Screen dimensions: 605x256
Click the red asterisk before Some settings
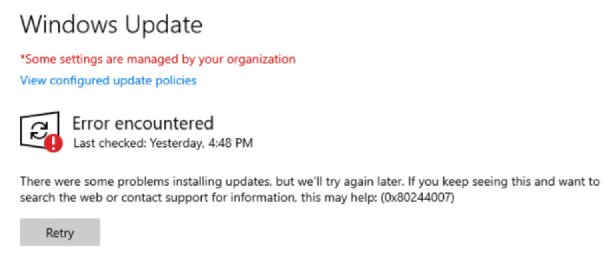click(x=22, y=58)
